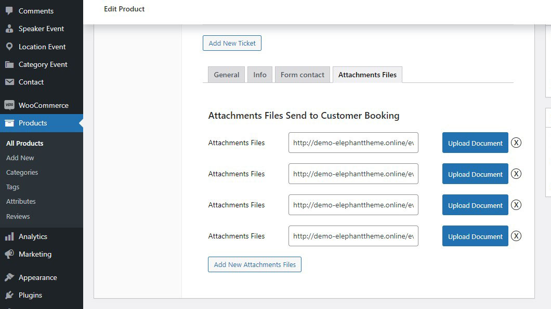Click Upload Document in the second row

475,174
